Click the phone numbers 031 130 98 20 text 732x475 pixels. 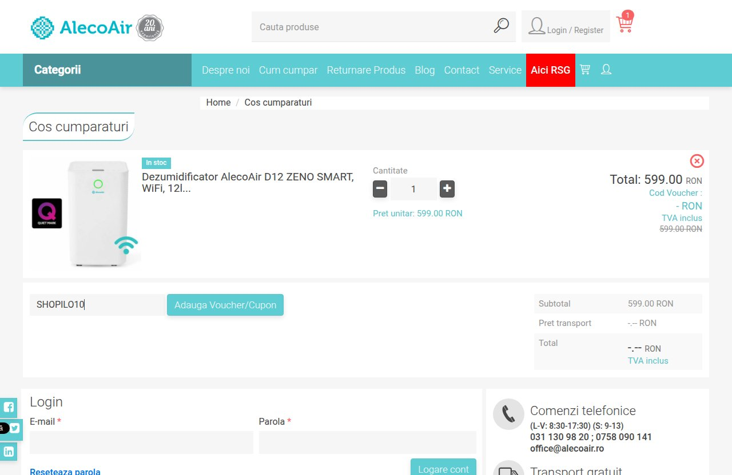click(591, 437)
